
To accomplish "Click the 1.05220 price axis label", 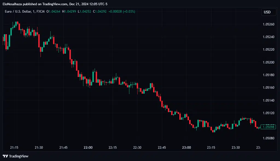I will 269,50.
